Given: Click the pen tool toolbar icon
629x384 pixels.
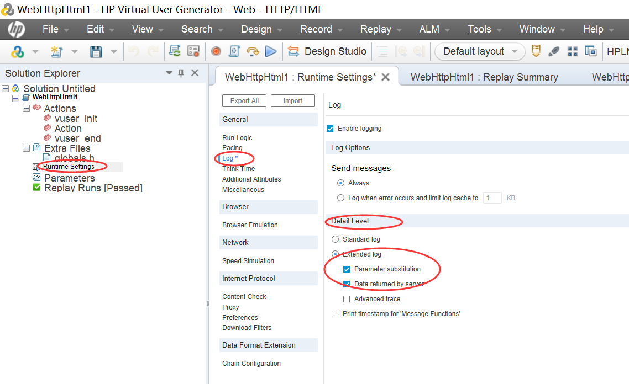Looking at the screenshot, I should [554, 51].
